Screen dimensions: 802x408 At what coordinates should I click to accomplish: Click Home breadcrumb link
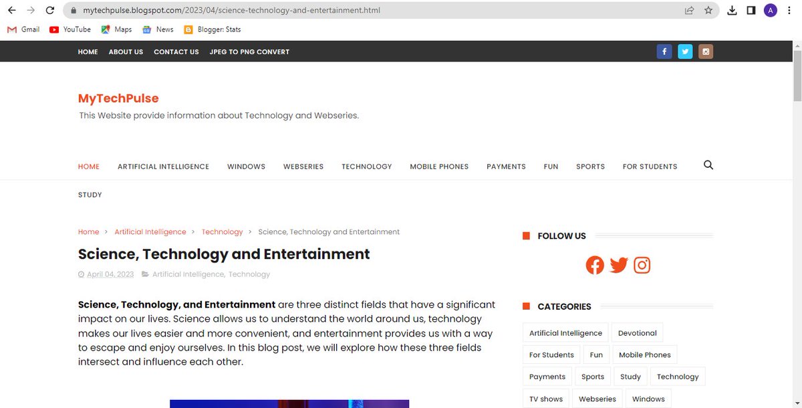[88, 232]
